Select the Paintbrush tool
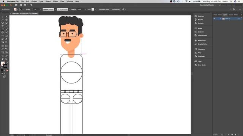Screen dimensions: 243x136 tap(6, 29)
